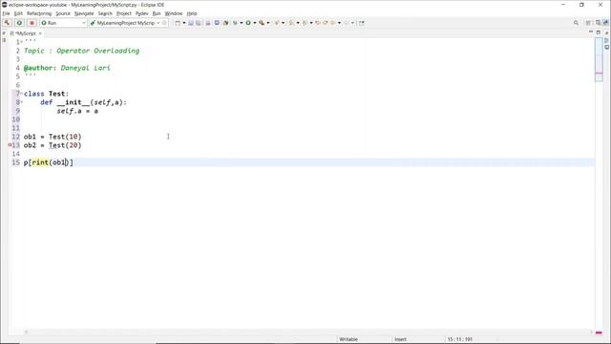Close the MyScript editor tab
The image size is (611, 344).
click(x=40, y=33)
